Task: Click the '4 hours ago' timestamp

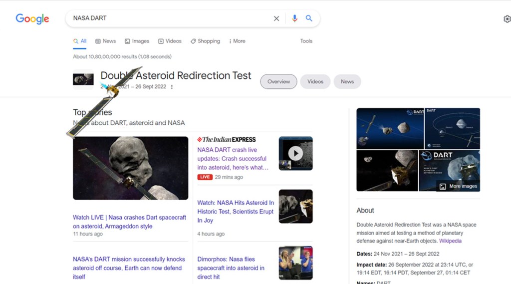Action: (211, 234)
